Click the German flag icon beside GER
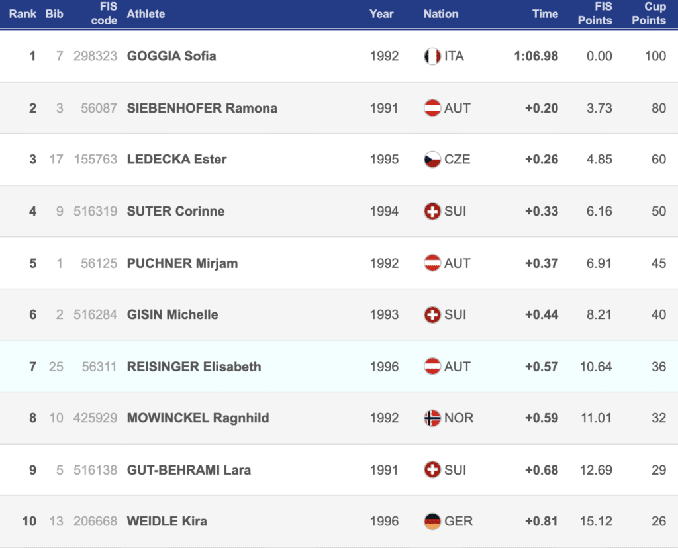678x548 pixels. (432, 522)
